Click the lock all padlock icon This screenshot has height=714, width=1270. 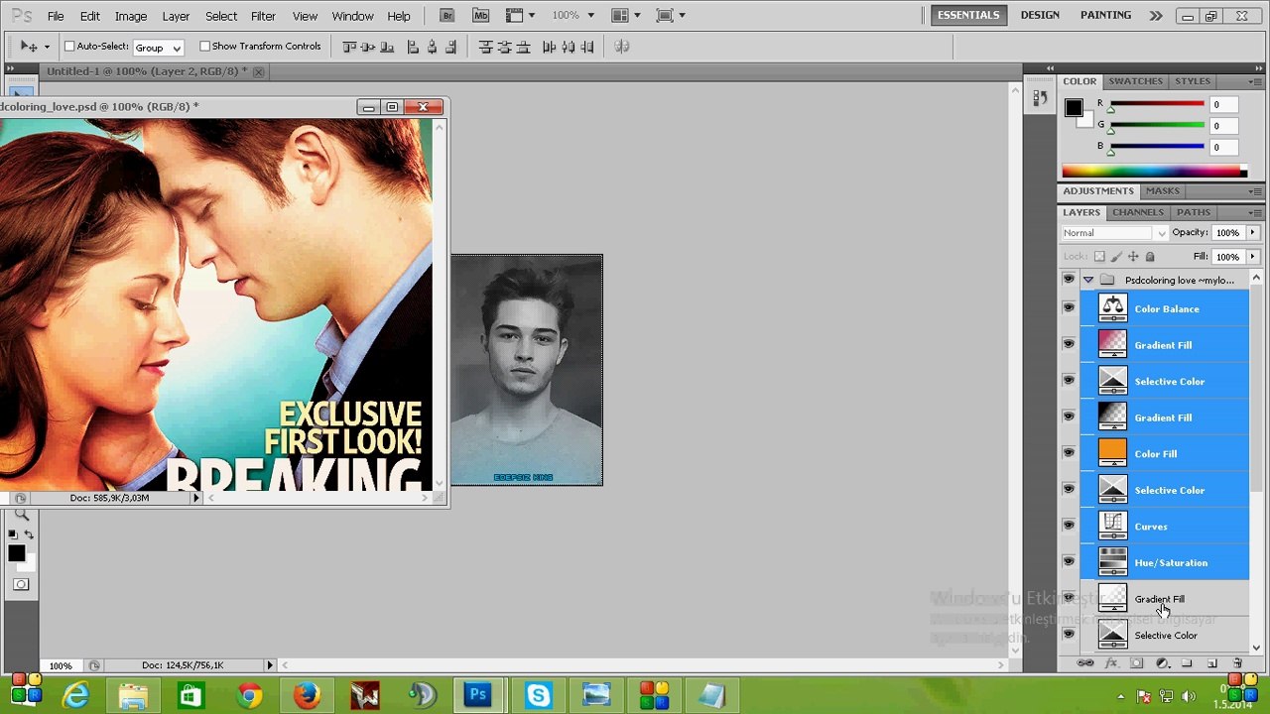click(x=1150, y=257)
